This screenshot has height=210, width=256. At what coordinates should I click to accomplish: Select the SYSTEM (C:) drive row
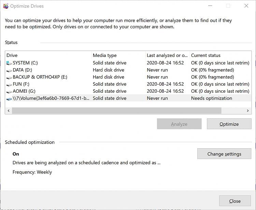coord(128,63)
